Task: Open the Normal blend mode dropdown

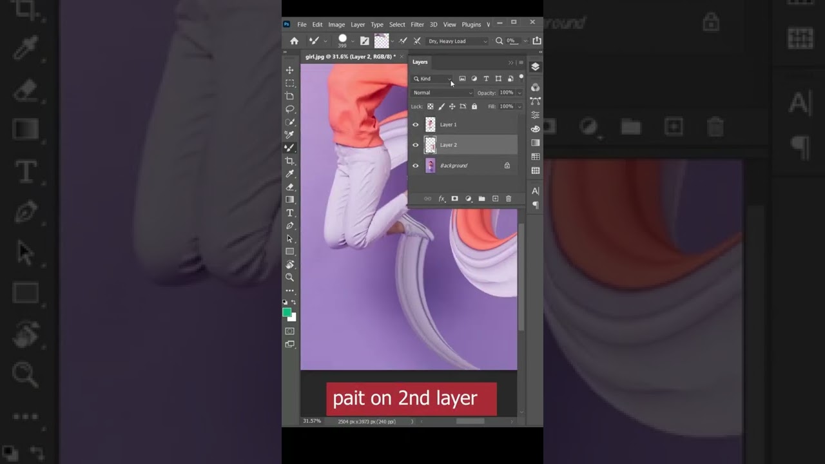Action: pyautogui.click(x=443, y=93)
